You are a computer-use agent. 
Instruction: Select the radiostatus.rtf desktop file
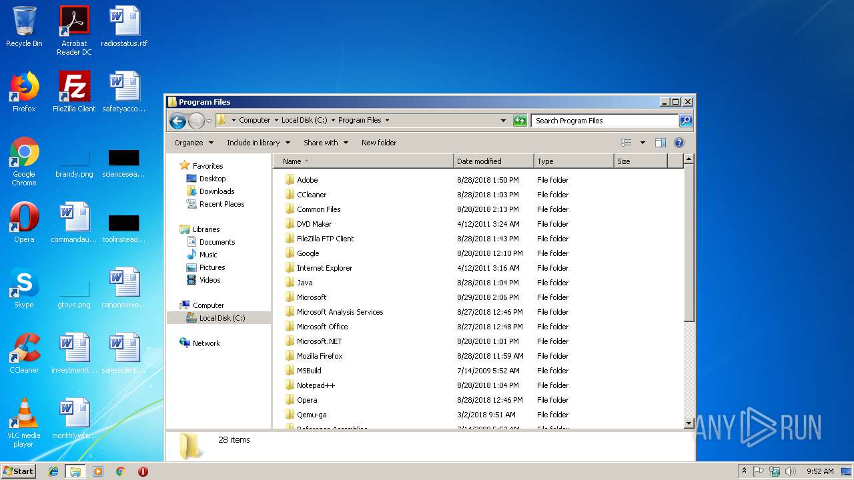click(124, 27)
